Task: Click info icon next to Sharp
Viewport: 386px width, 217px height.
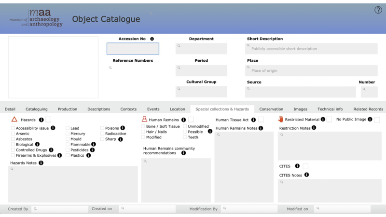Action: pos(120,139)
